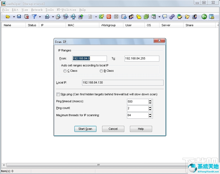Click the save floppy disk icon
Image resolution: width=220 pixels, height=174 pixels.
[x=19, y=17]
